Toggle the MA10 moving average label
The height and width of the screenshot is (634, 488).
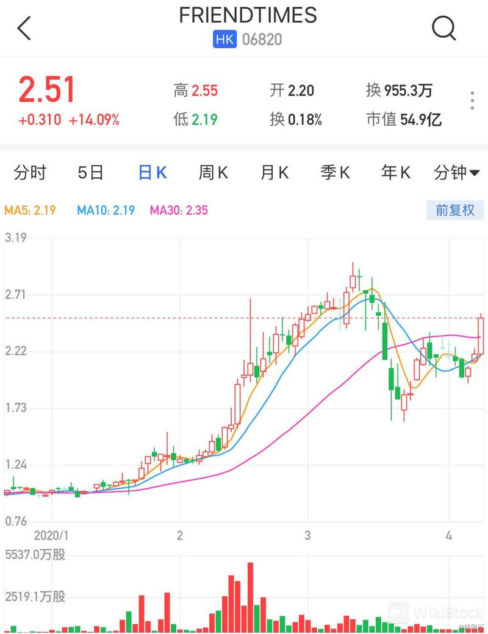[x=106, y=211]
